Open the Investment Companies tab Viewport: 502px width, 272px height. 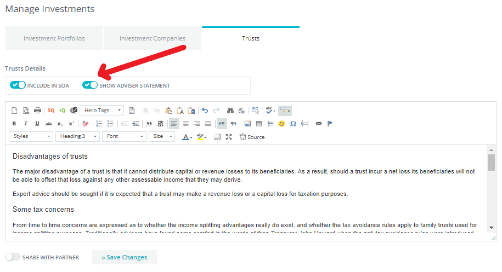point(152,39)
